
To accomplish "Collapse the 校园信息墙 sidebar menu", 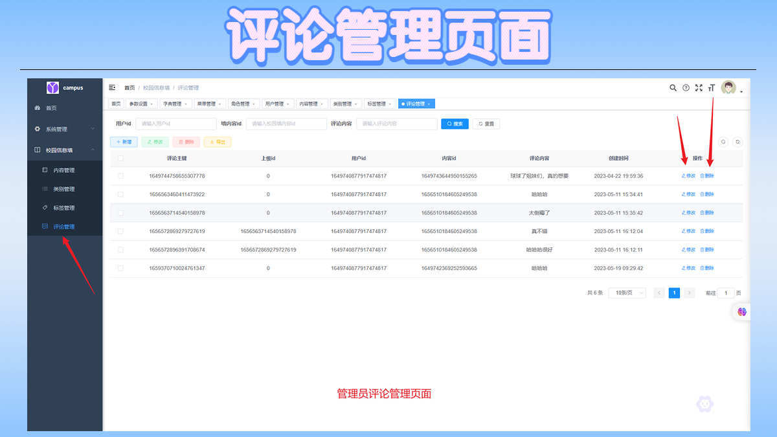I will (65, 150).
